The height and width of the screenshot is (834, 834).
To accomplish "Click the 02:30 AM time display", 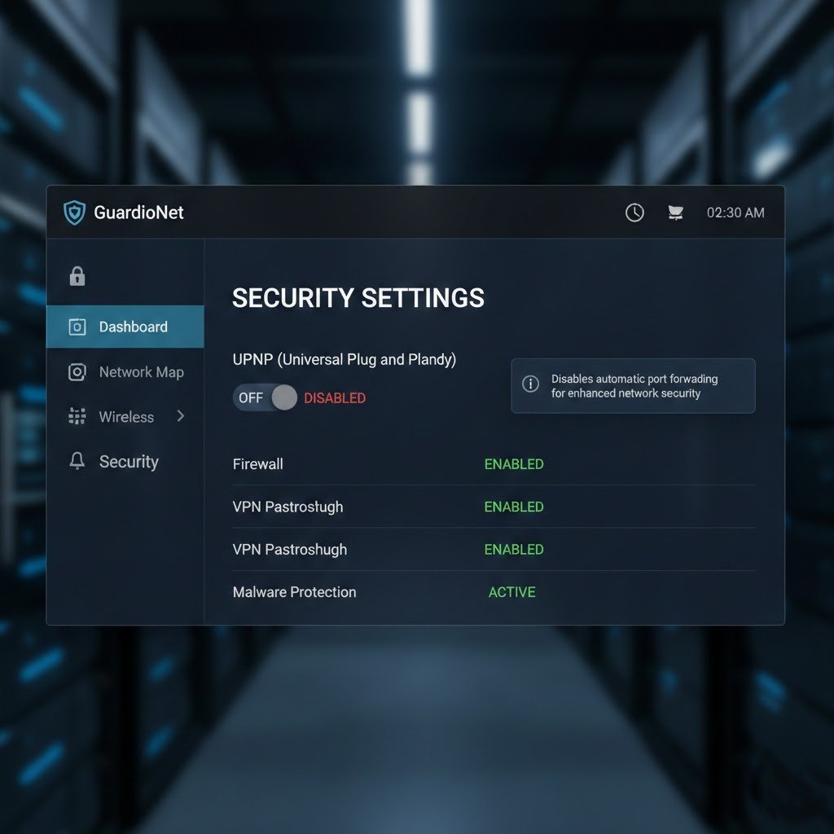I will pos(735,213).
